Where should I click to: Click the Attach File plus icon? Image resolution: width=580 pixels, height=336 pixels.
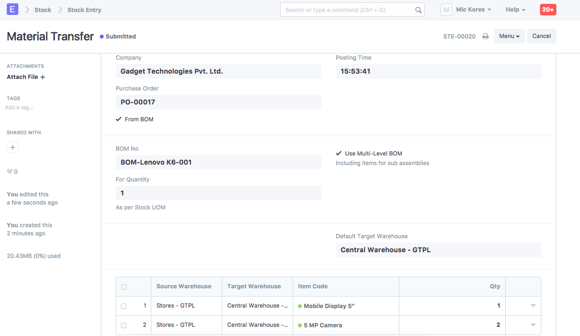[x=42, y=77]
